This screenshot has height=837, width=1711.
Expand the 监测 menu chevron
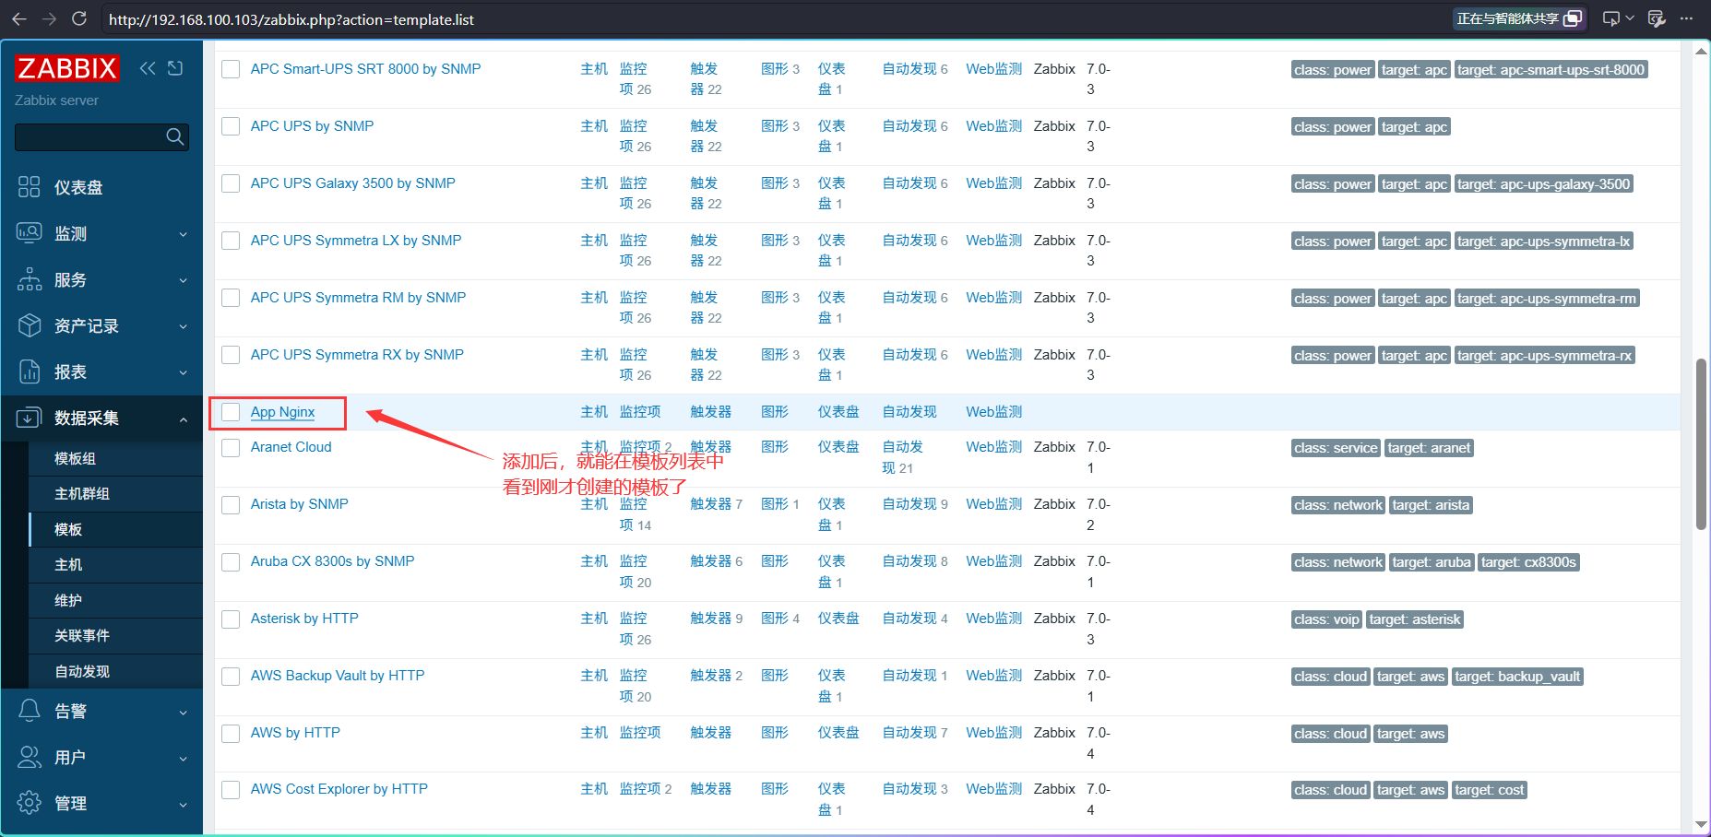pyautogui.click(x=183, y=234)
